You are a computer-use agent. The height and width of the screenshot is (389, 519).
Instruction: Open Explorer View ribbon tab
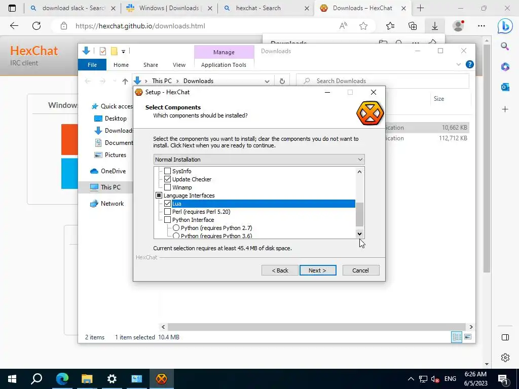[x=179, y=65]
